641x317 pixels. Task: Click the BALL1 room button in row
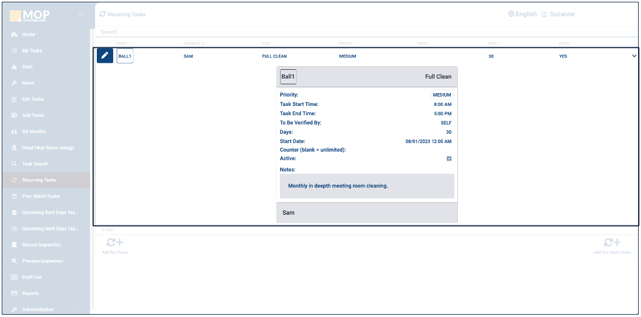click(125, 56)
